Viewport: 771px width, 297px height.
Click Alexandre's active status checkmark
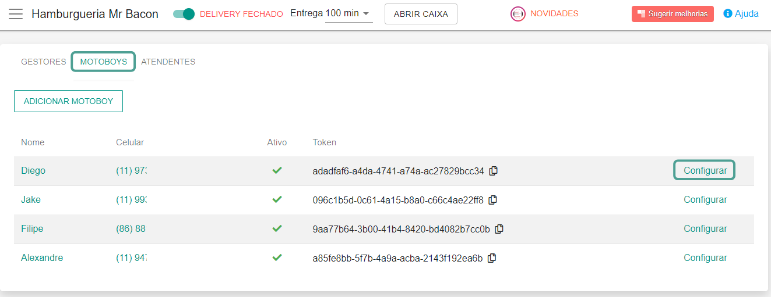tap(277, 257)
